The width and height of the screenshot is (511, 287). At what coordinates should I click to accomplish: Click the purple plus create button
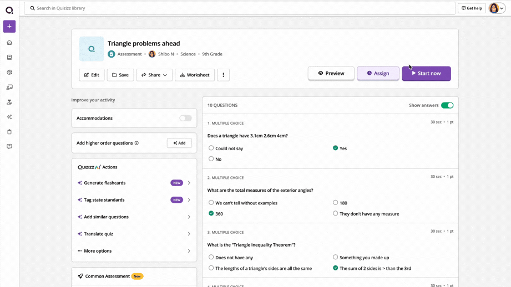pyautogui.click(x=9, y=27)
